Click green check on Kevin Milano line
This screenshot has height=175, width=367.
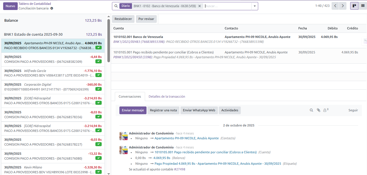coord(99,172)
